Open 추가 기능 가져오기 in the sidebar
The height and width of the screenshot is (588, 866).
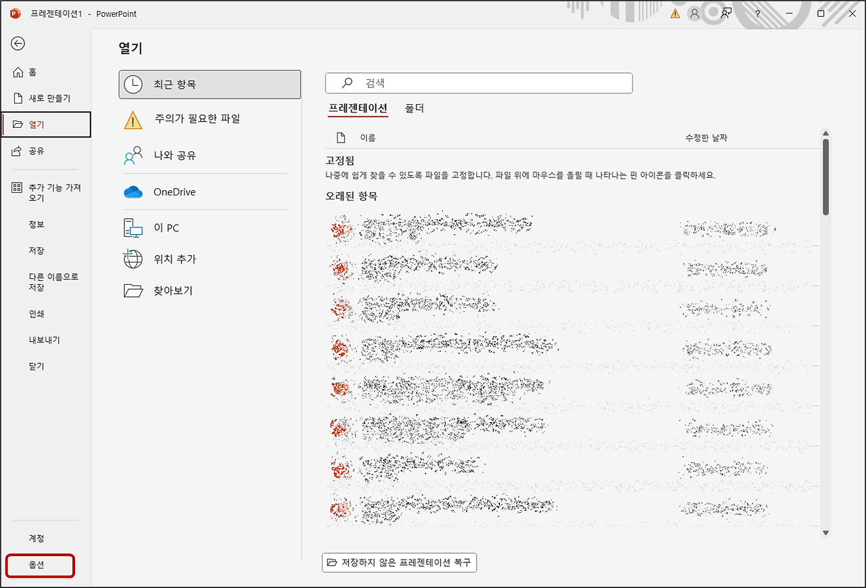pos(46,193)
